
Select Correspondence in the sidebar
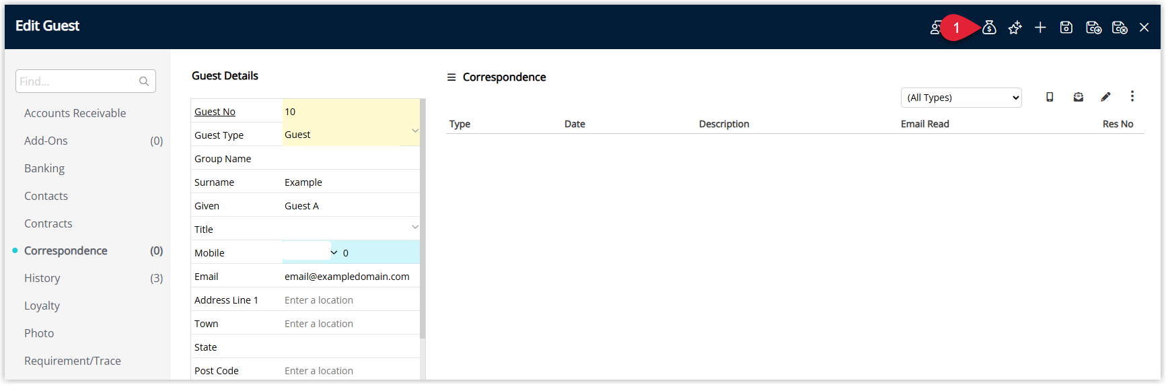click(x=66, y=250)
